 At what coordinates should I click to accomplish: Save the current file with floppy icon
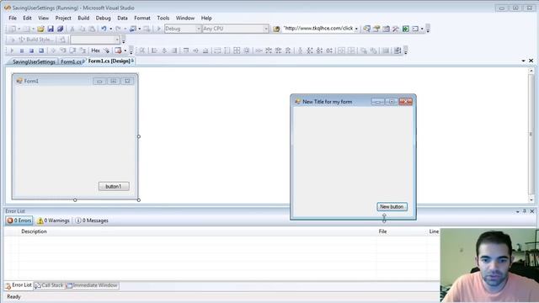coord(51,29)
